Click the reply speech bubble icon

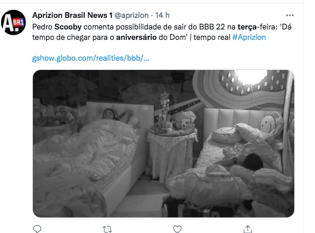(x=37, y=229)
